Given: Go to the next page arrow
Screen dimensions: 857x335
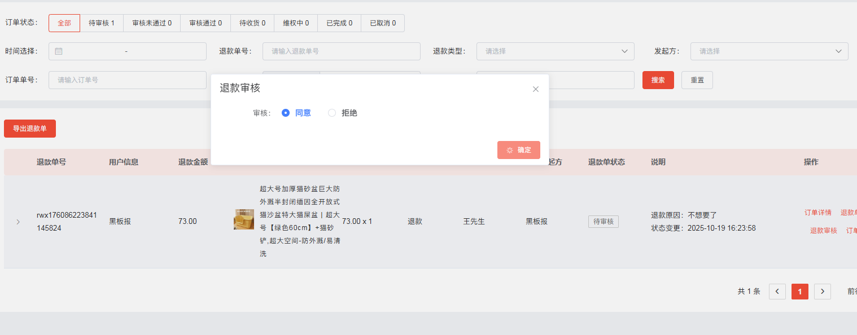Looking at the screenshot, I should pyautogui.click(x=822, y=292).
